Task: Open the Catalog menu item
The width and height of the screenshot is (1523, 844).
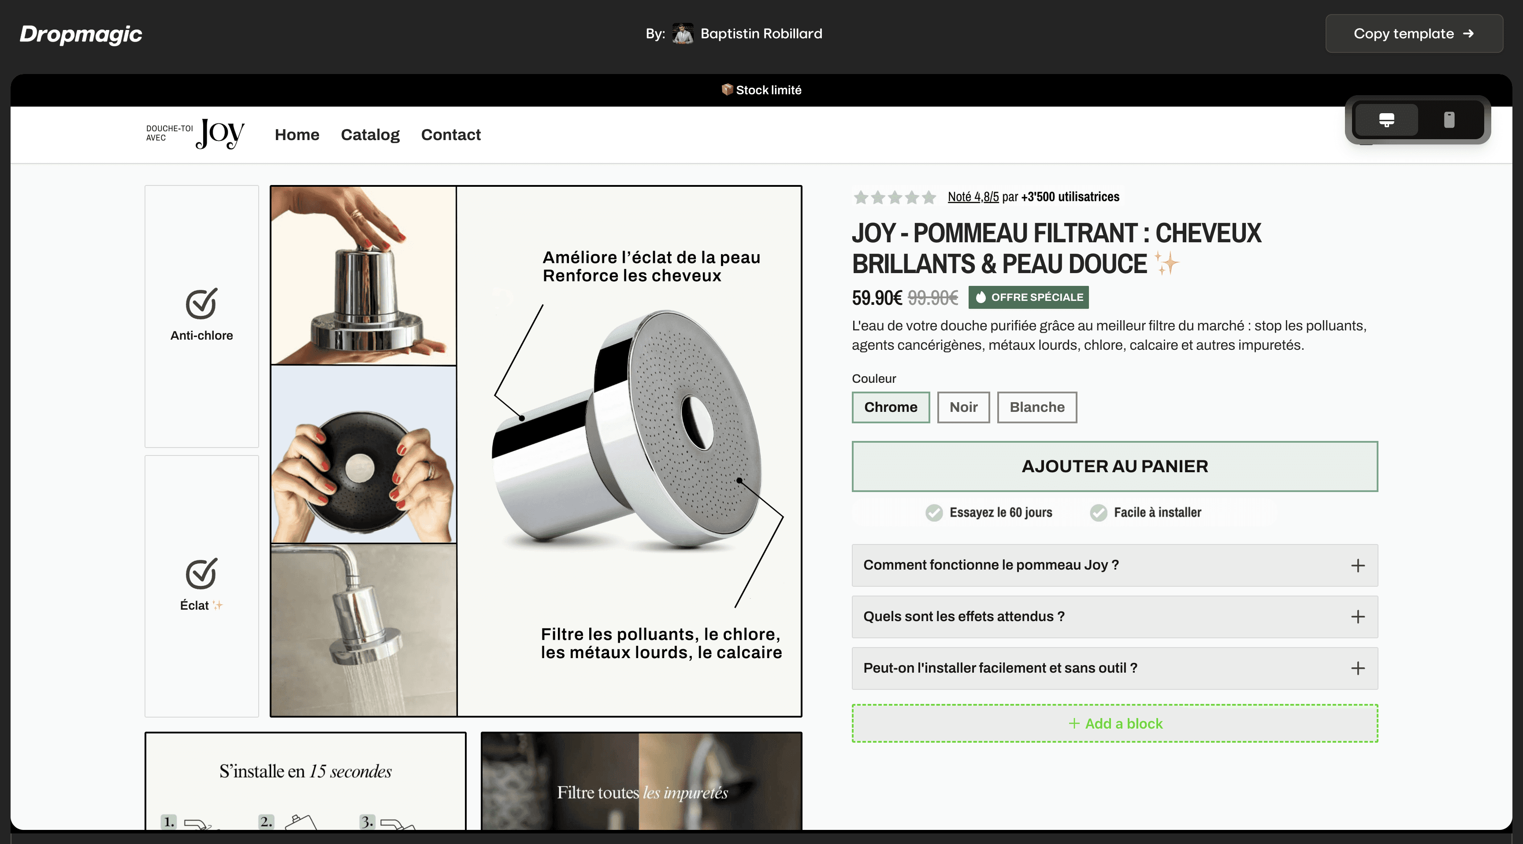Action: (x=370, y=135)
